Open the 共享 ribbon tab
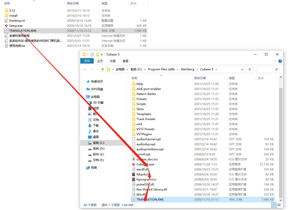 (x=112, y=61)
